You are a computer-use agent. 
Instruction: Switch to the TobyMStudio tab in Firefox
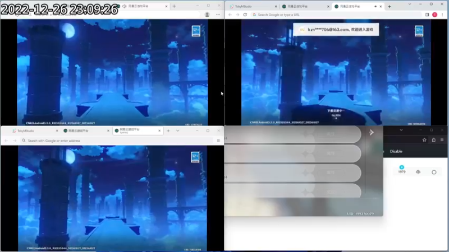tap(34, 130)
